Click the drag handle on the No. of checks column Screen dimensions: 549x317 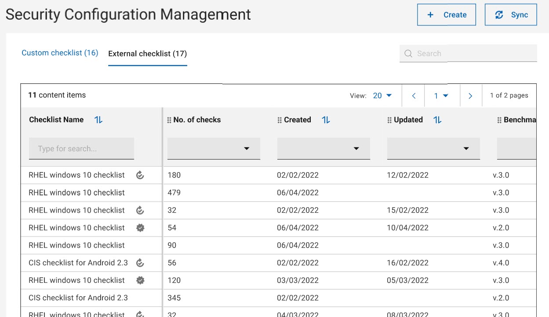point(168,119)
